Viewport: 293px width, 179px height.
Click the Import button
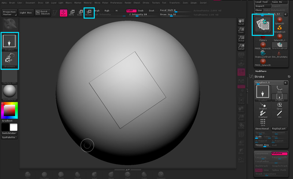tap(263, 6)
